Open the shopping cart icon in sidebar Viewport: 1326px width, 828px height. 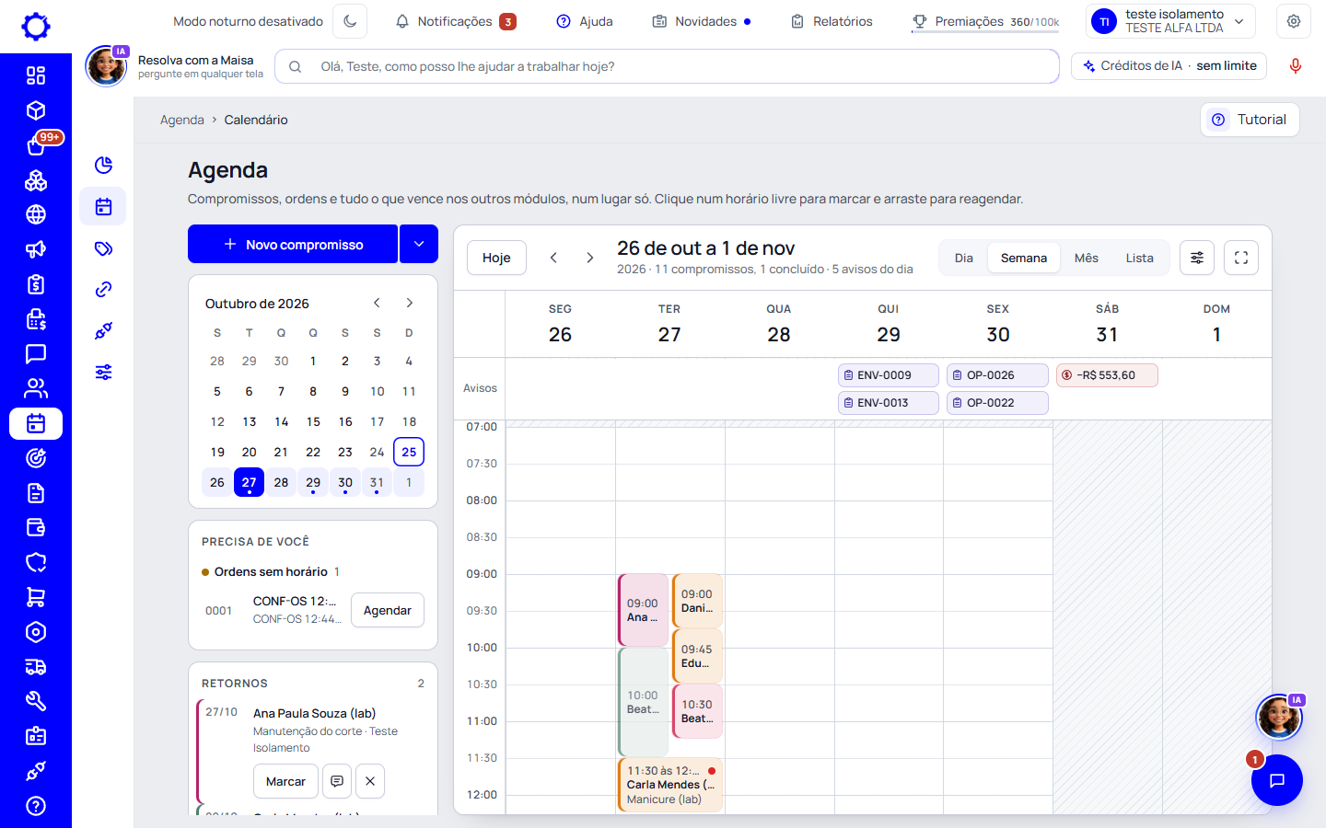pyautogui.click(x=36, y=597)
